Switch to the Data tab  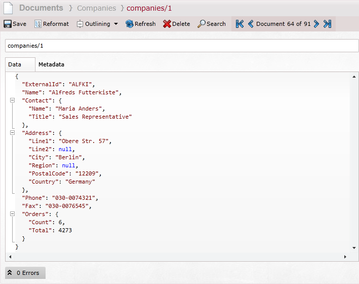coord(20,64)
